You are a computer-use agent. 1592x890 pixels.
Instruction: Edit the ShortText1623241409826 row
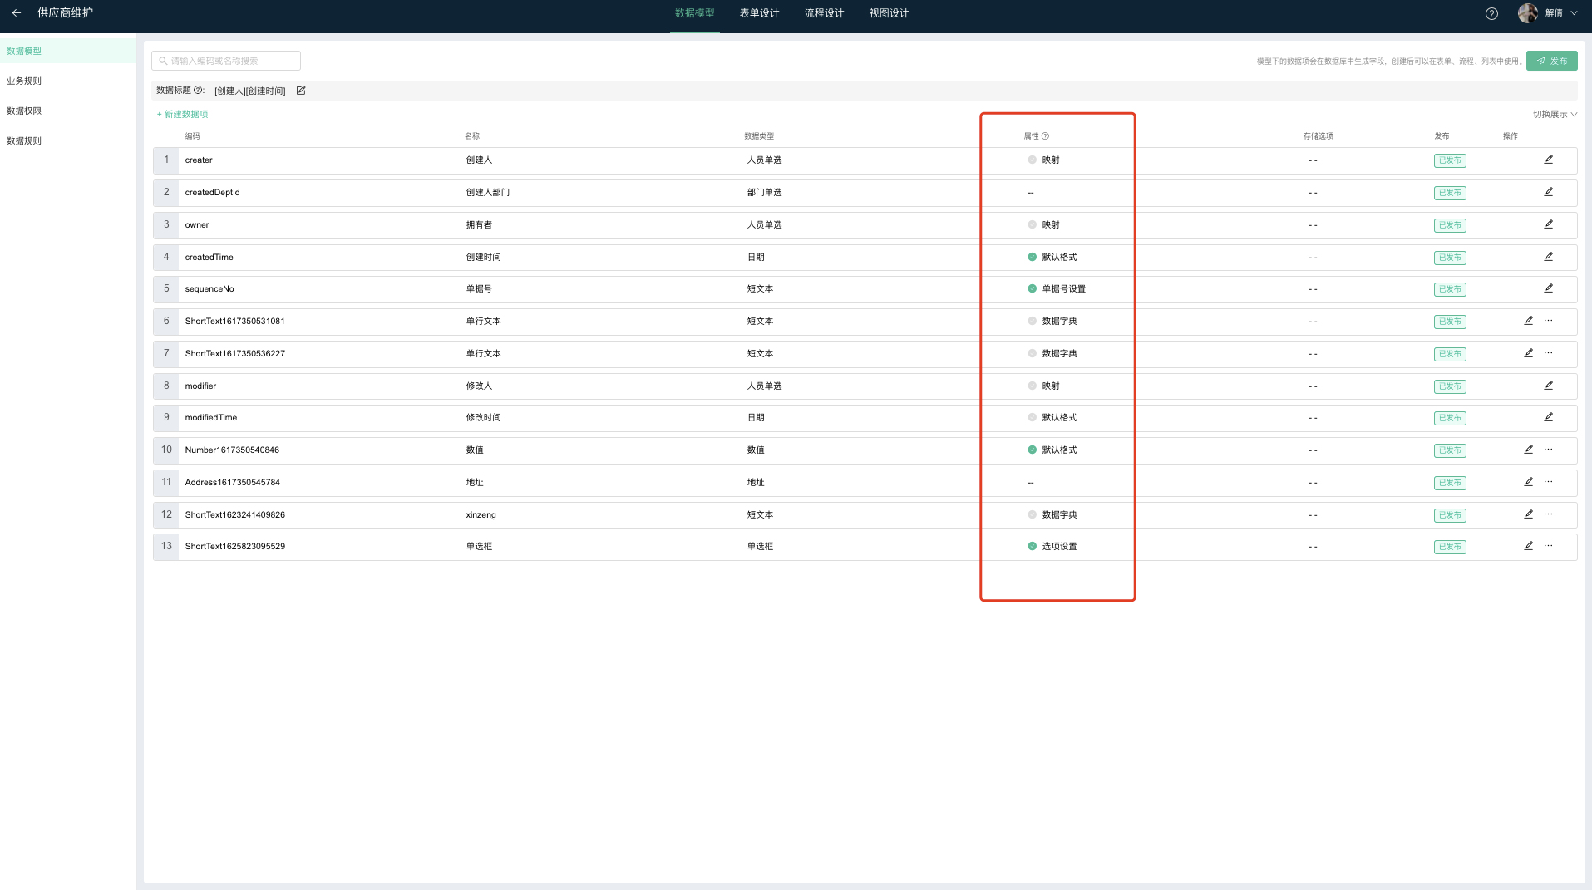click(1529, 514)
